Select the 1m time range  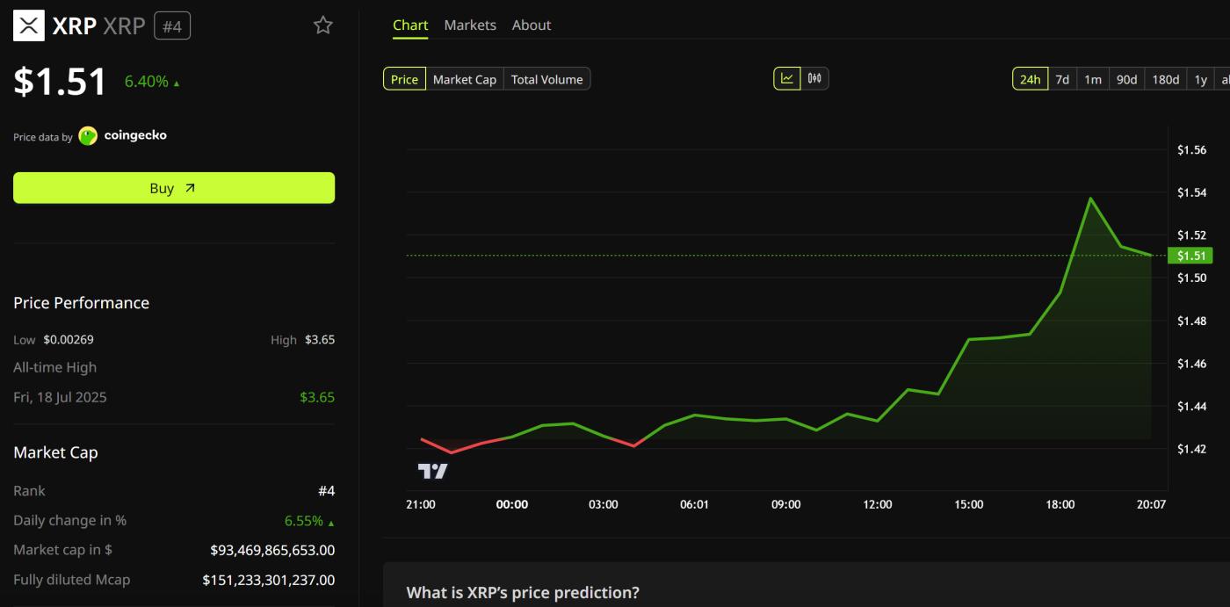tap(1093, 79)
